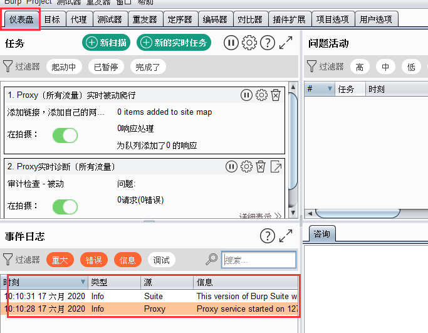The width and height of the screenshot is (428, 333).
Task: Click the tasks list vertical scrollbar thumb
Action: (x=293, y=141)
